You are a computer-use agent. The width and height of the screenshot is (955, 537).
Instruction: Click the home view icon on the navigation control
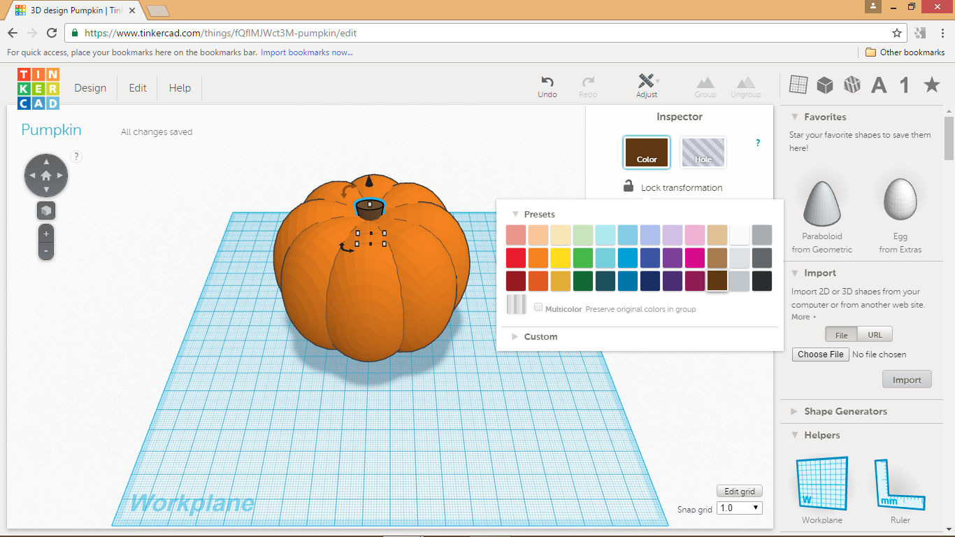tap(46, 176)
